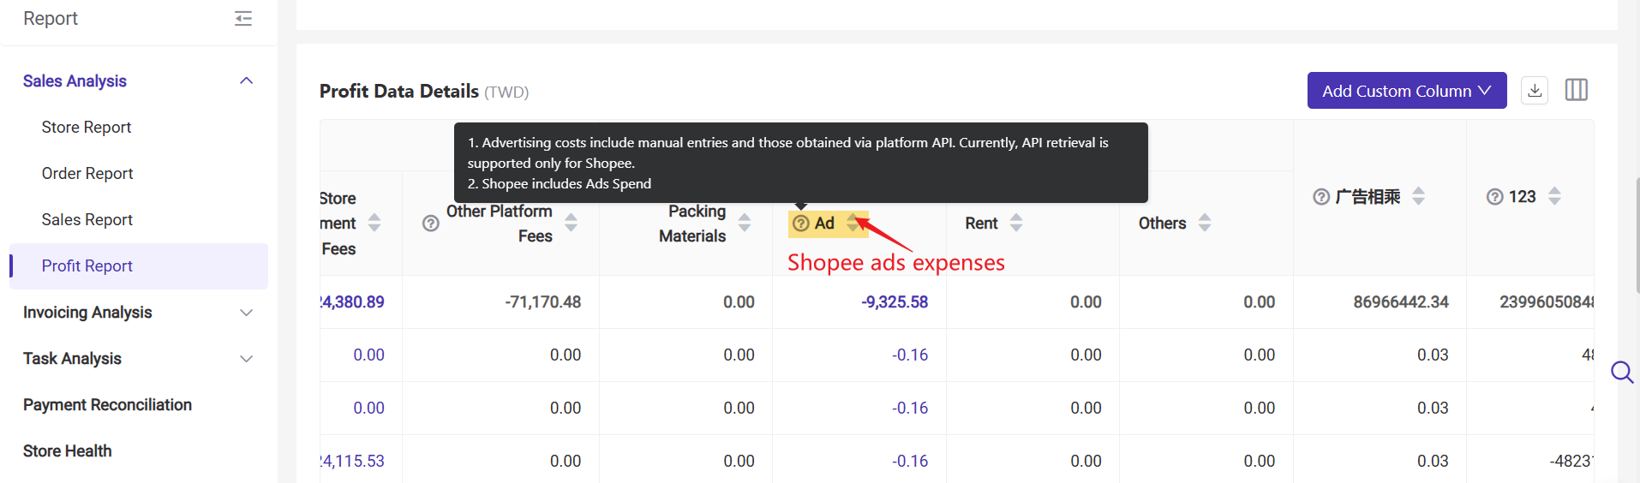The image size is (1640, 483).
Task: Expand the Invoicing Analysis section
Action: click(247, 313)
